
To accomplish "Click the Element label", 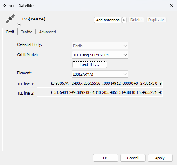I will click(x=24, y=73).
